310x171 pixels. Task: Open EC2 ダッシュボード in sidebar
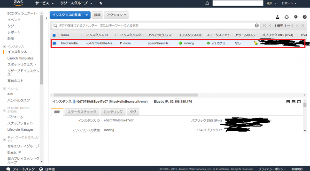pyautogui.click(x=22, y=13)
